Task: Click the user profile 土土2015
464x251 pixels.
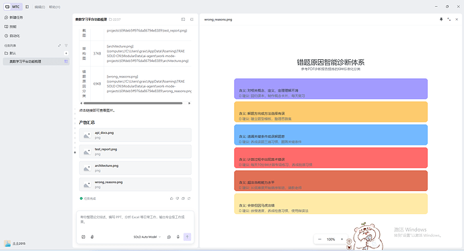Action: coord(15,244)
